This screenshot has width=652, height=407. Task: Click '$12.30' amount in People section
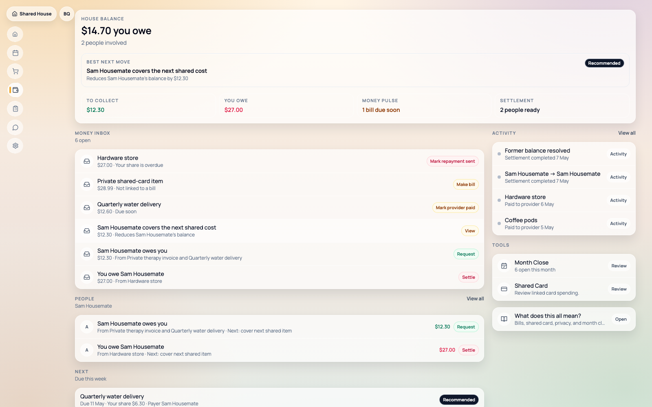click(x=442, y=327)
